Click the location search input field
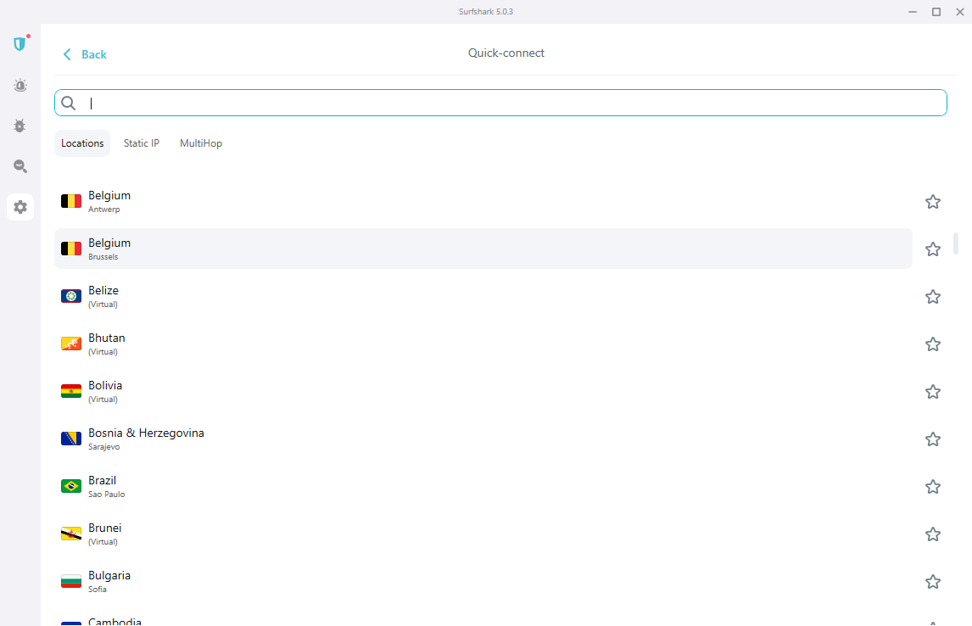This screenshot has height=626, width=972. pyautogui.click(x=509, y=103)
